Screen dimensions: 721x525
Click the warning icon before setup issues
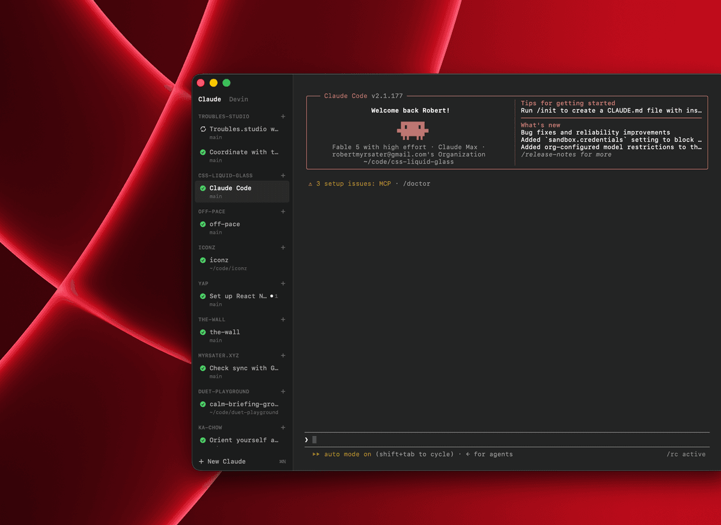tap(311, 183)
